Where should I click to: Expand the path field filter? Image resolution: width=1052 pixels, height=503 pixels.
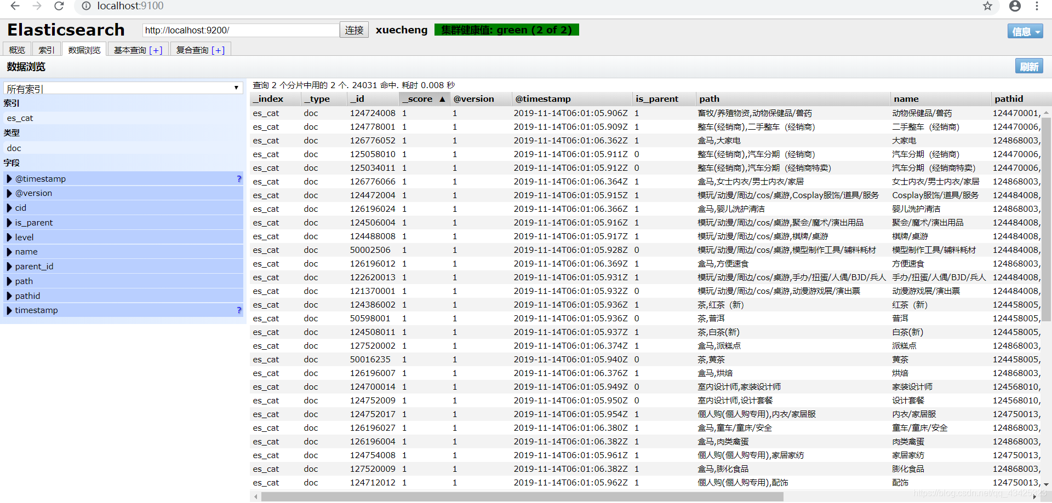tap(9, 281)
